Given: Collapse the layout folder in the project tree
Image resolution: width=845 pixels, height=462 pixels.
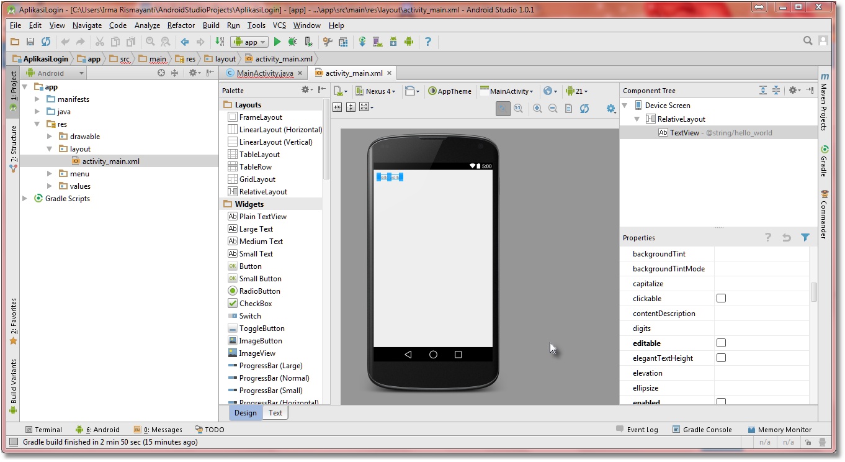Looking at the screenshot, I should pyautogui.click(x=48, y=148).
